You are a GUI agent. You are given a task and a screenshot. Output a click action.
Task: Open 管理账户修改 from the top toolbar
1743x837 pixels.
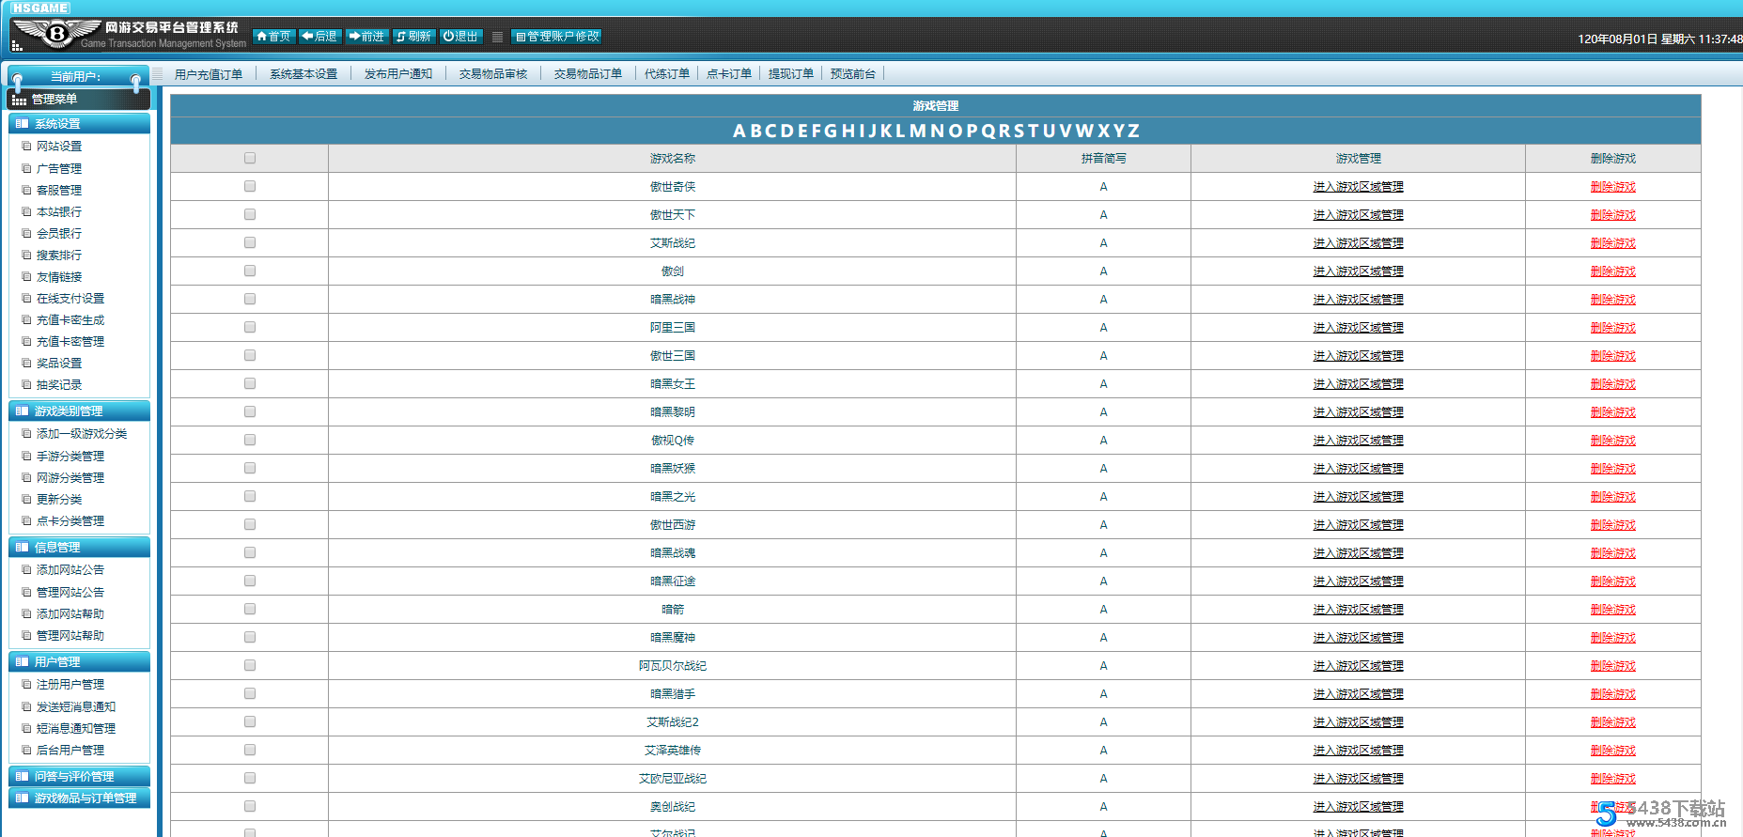pyautogui.click(x=556, y=37)
